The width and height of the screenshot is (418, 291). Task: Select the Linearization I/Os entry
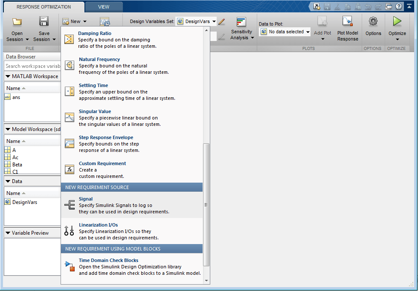[132, 231]
